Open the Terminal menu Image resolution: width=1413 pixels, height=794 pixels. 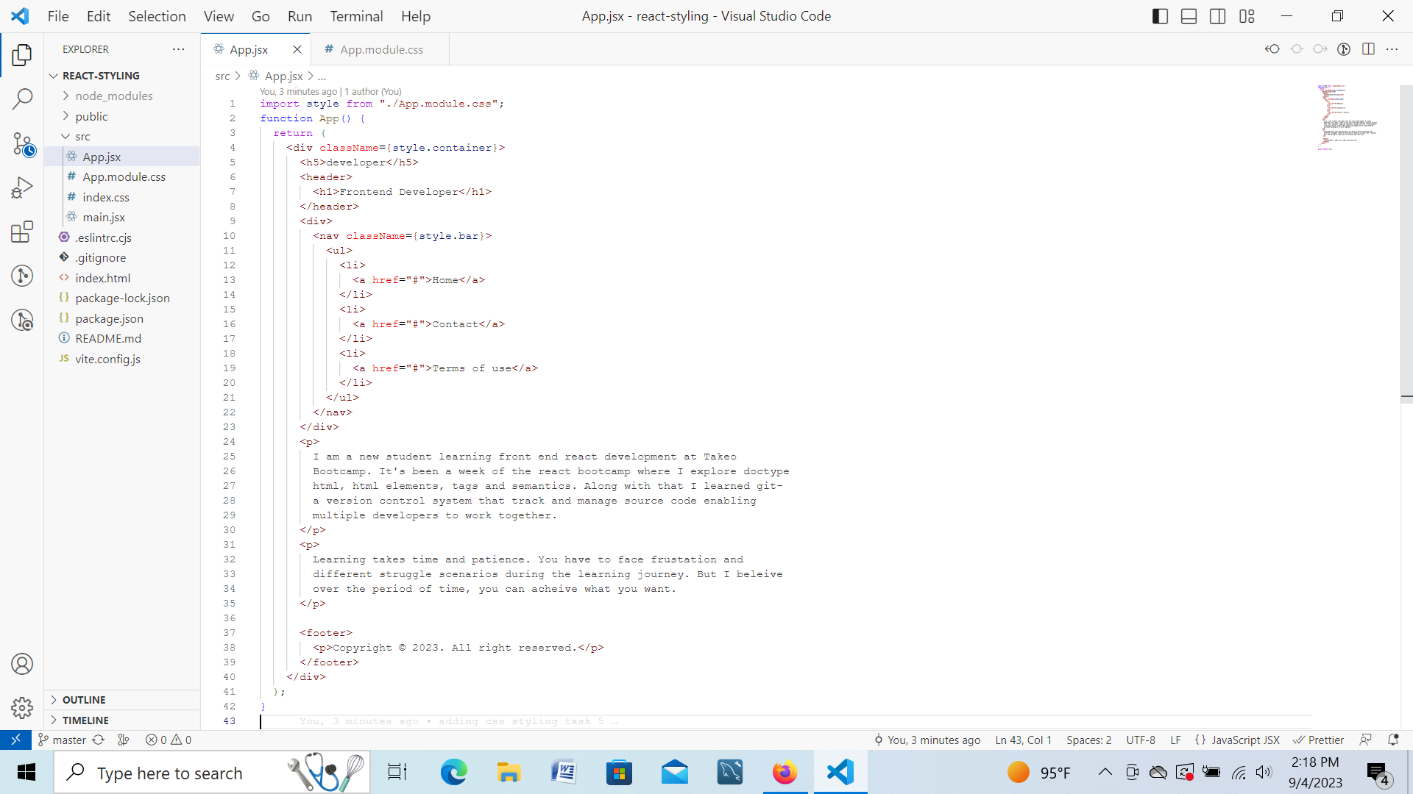(356, 15)
